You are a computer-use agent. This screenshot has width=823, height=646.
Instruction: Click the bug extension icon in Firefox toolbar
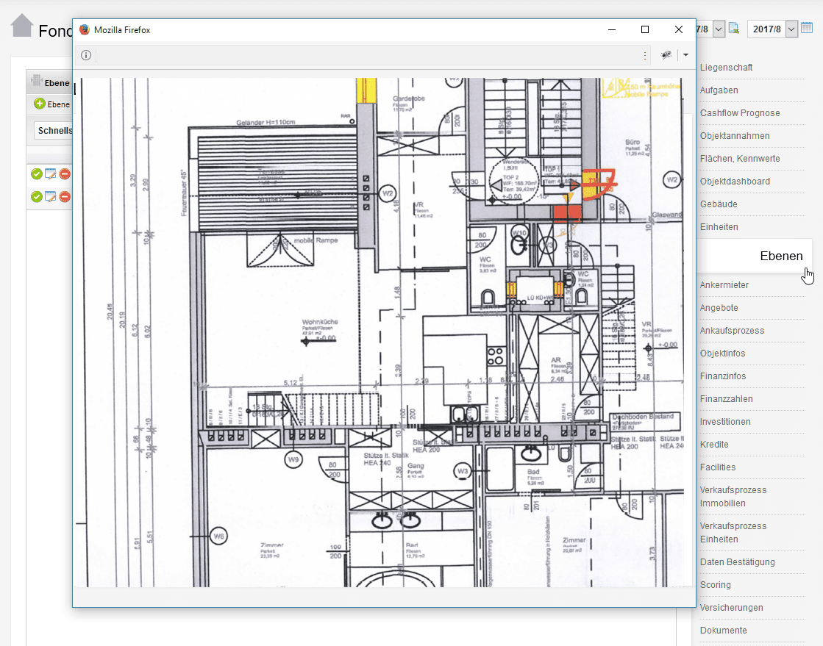click(666, 55)
